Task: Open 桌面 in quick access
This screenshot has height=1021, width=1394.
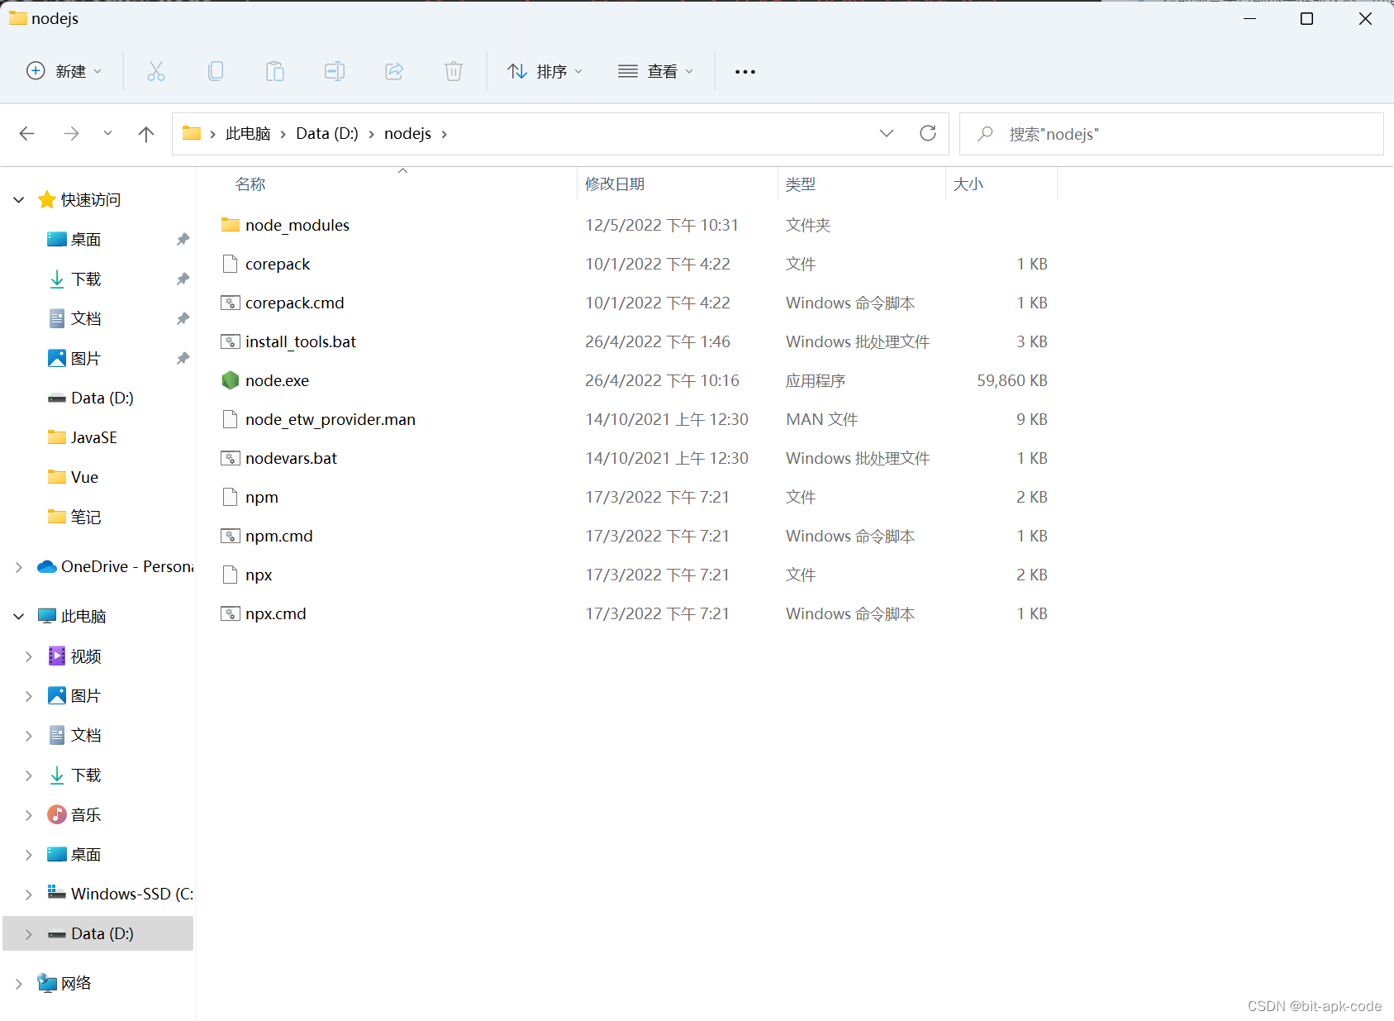Action: pyautogui.click(x=86, y=240)
